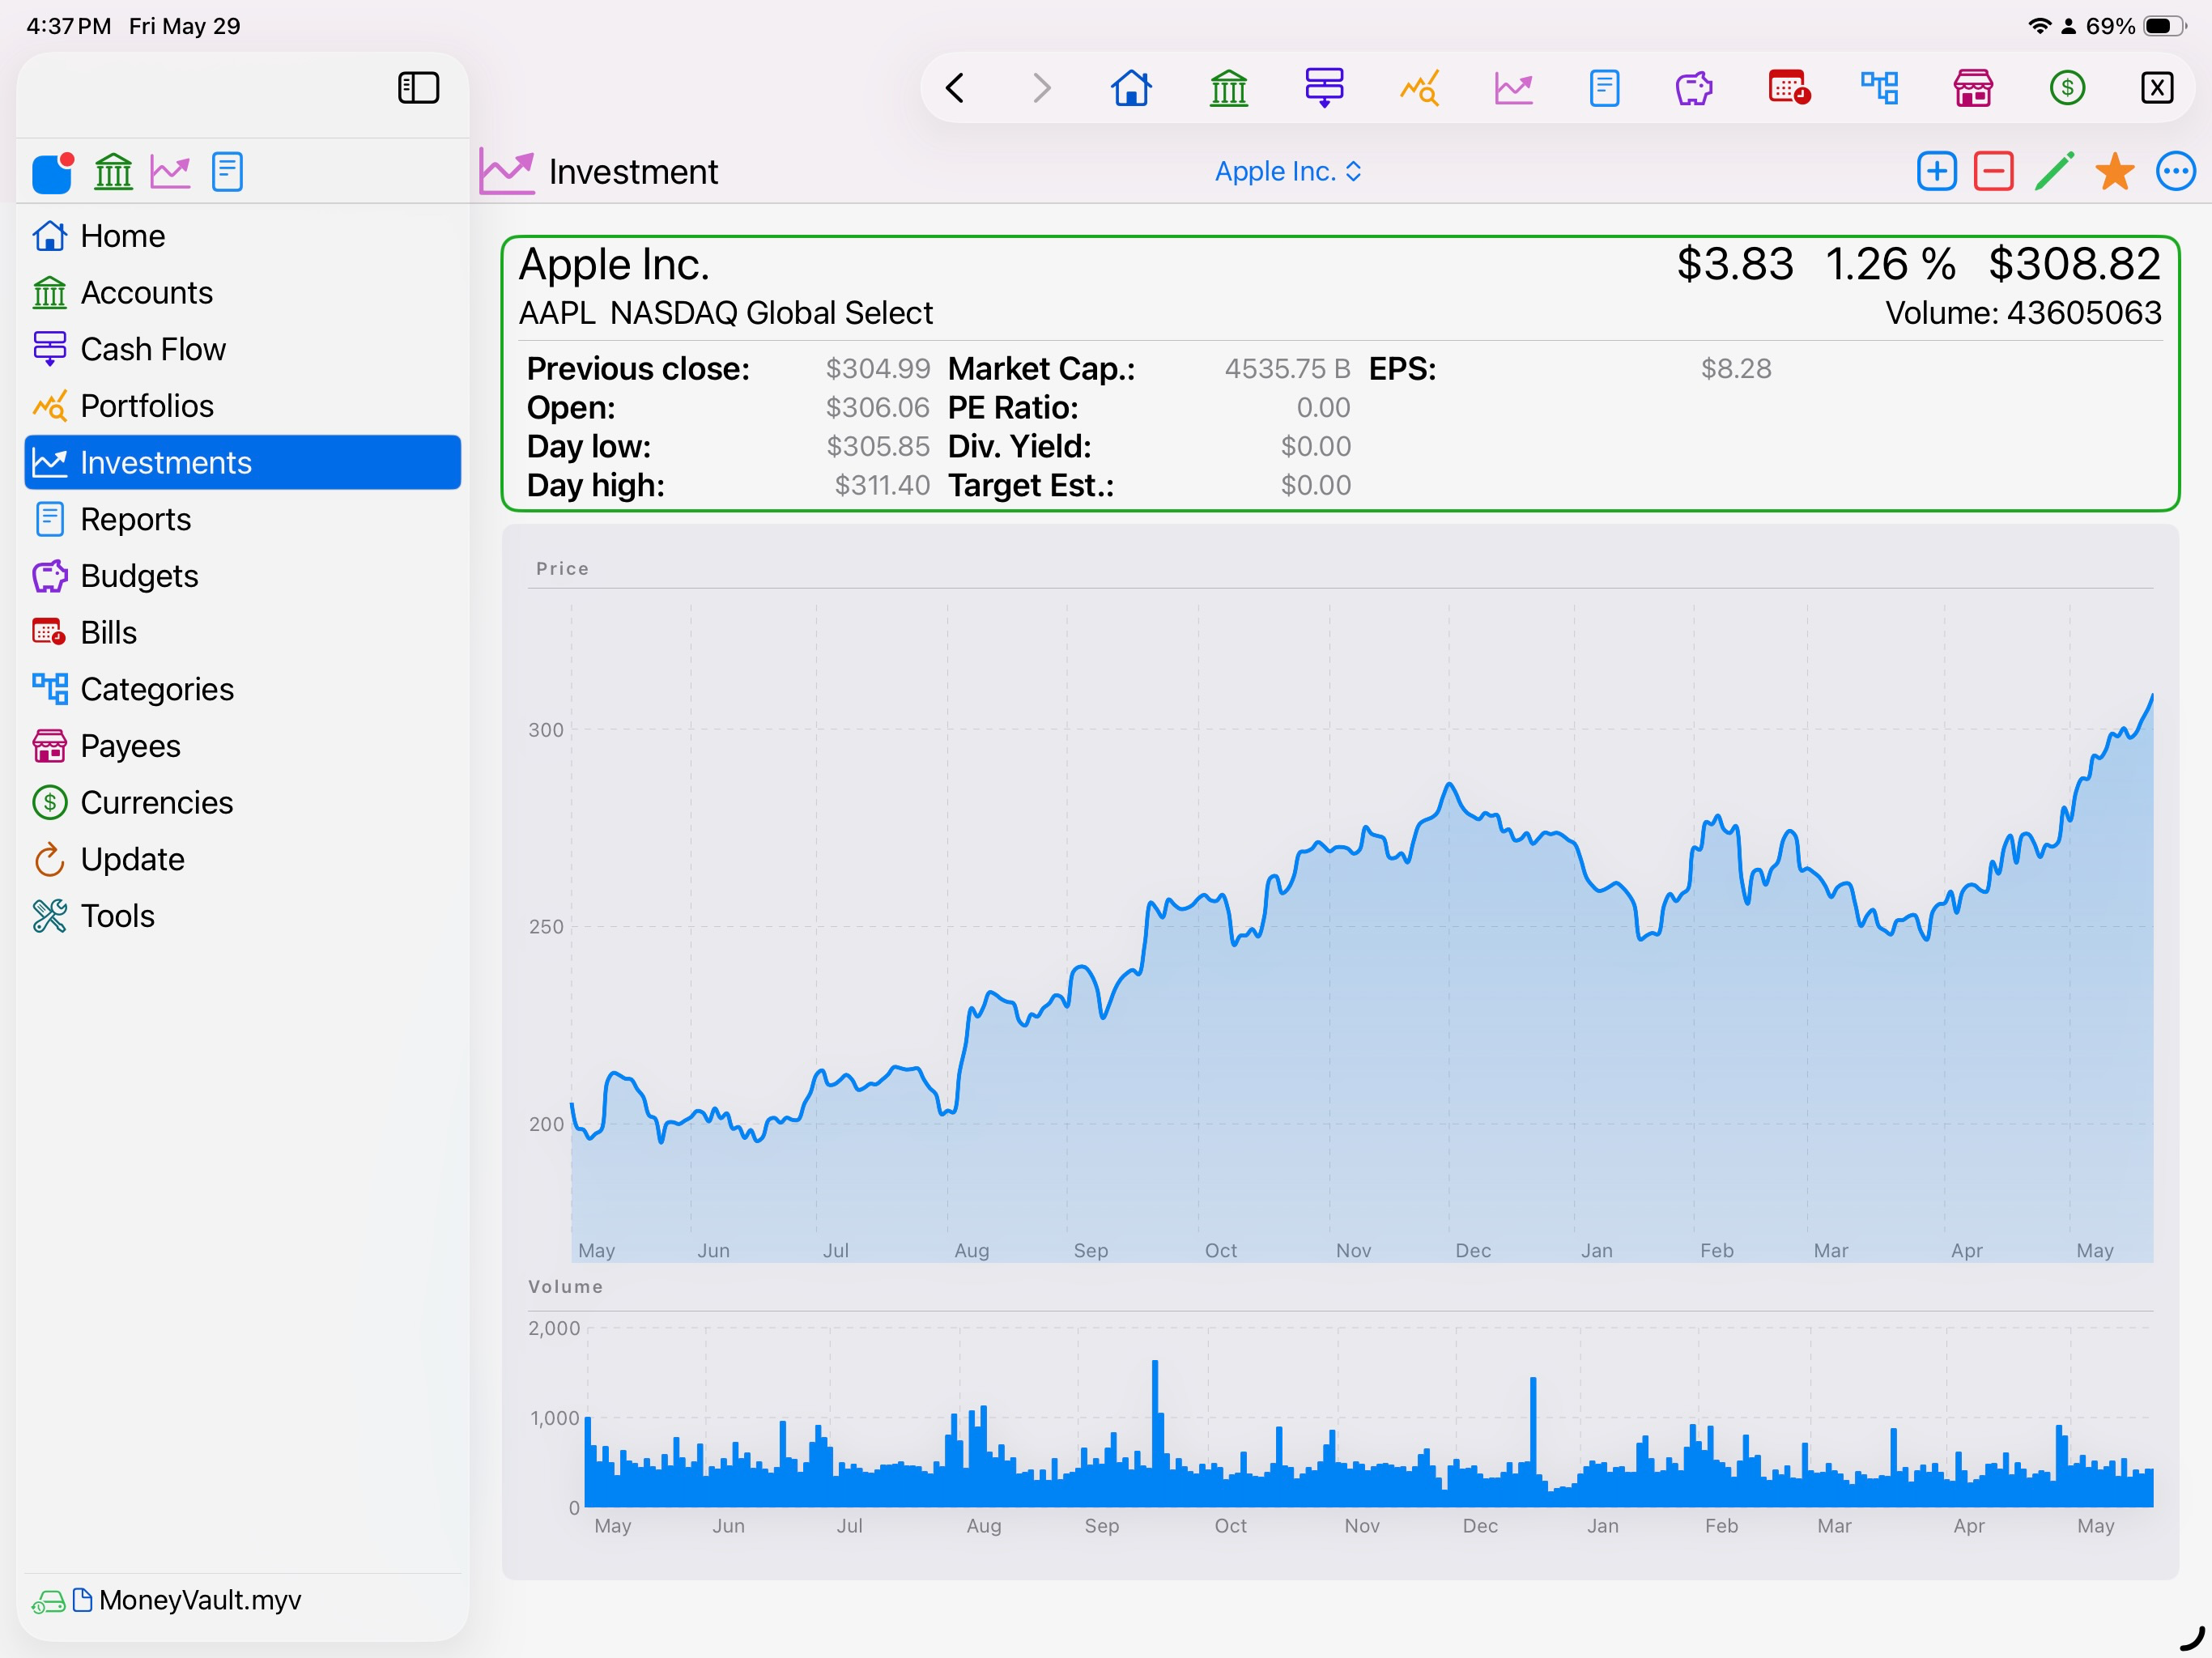
Task: Go to Portfolios in sidebar
Action: point(242,406)
